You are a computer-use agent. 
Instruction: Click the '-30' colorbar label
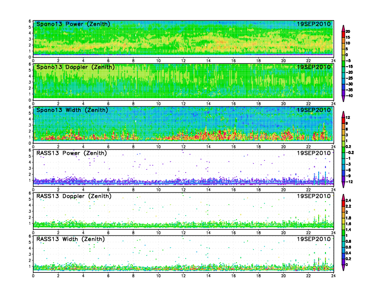point(349,84)
